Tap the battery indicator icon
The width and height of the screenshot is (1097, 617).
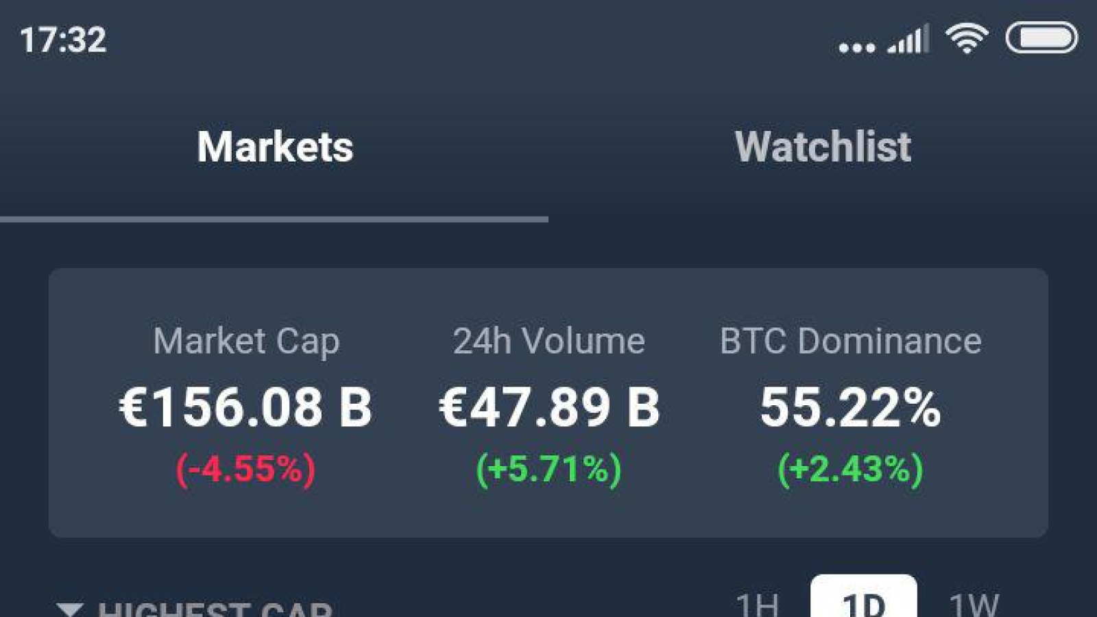click(x=1041, y=38)
